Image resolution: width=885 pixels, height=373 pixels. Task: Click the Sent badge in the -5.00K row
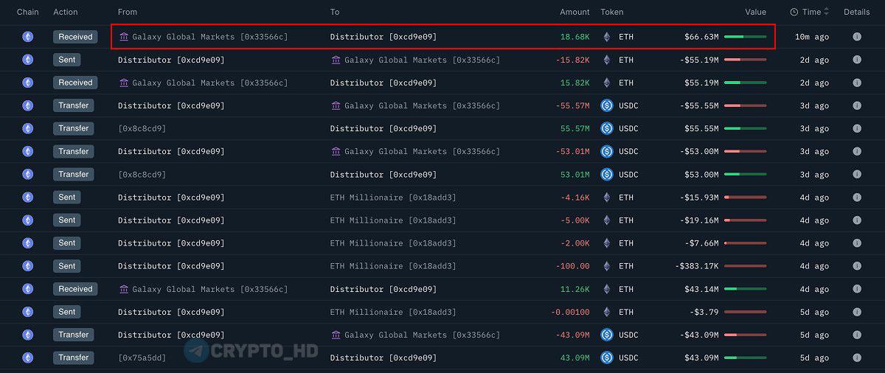coord(66,220)
